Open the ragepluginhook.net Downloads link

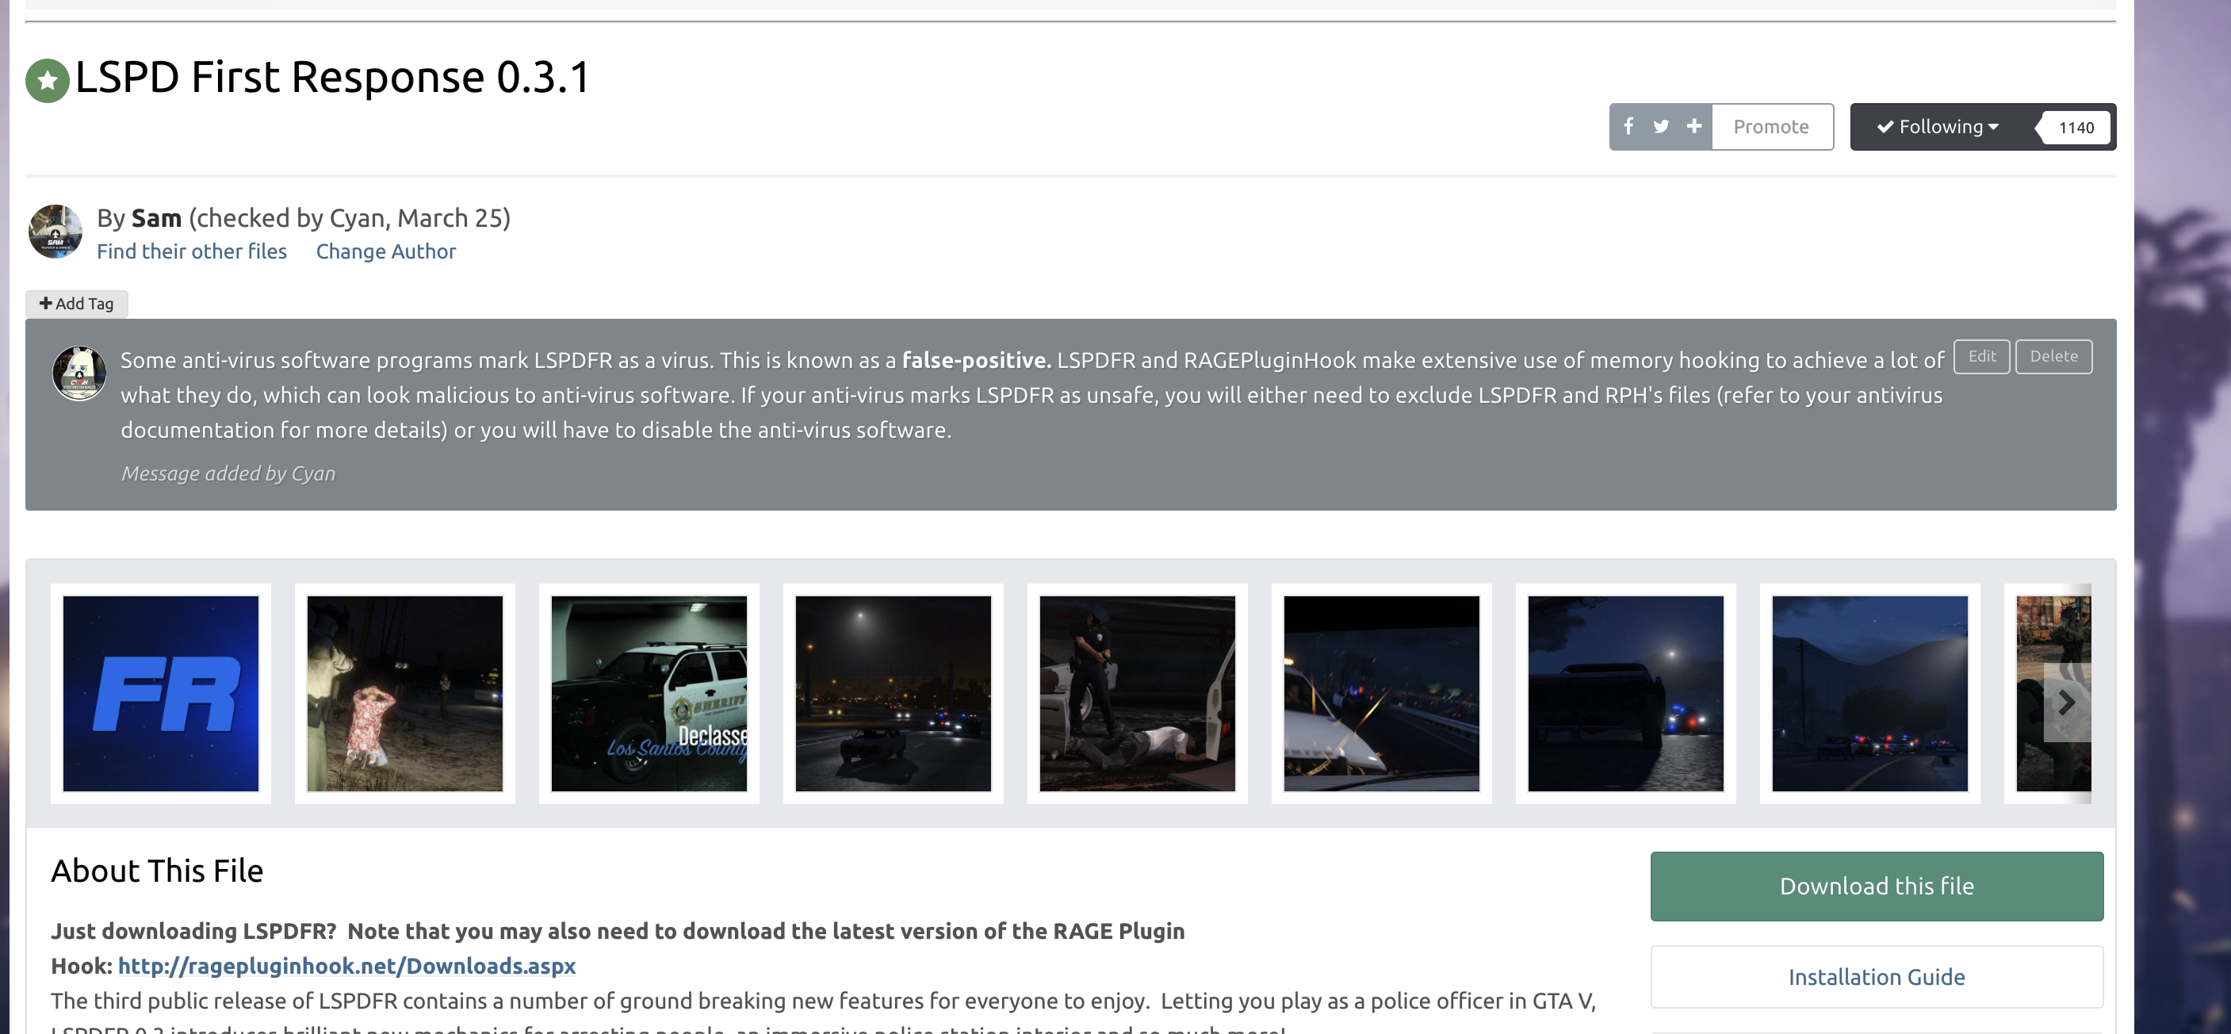tap(346, 966)
